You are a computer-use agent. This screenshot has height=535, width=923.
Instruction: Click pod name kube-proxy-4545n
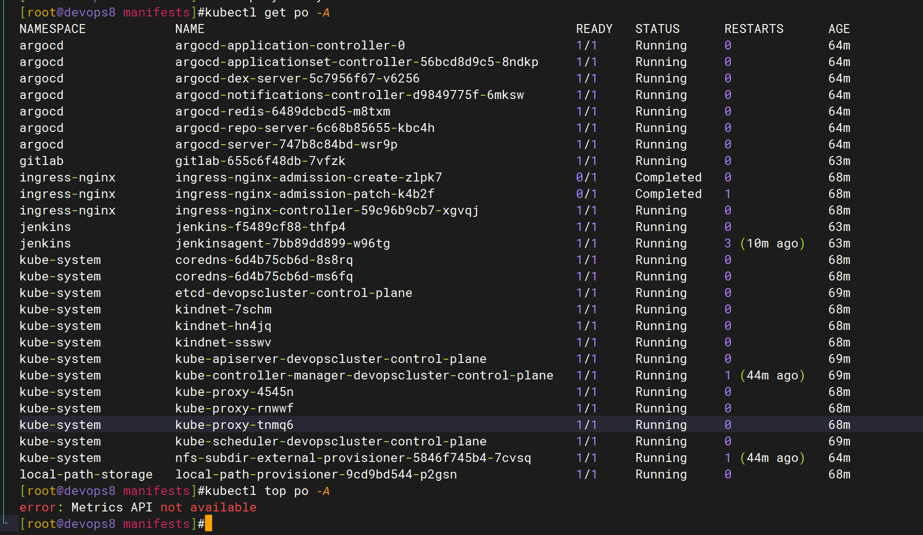point(235,392)
